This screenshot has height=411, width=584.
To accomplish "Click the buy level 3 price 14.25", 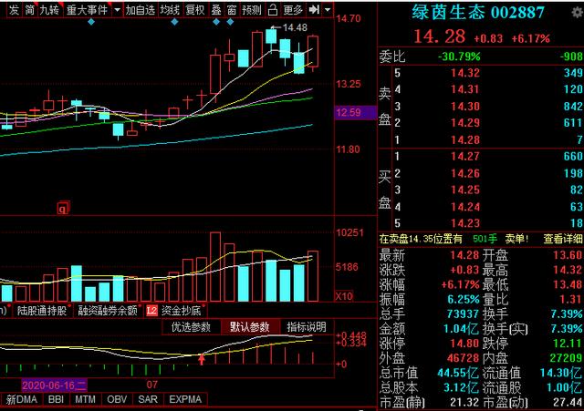I will 464,190.
